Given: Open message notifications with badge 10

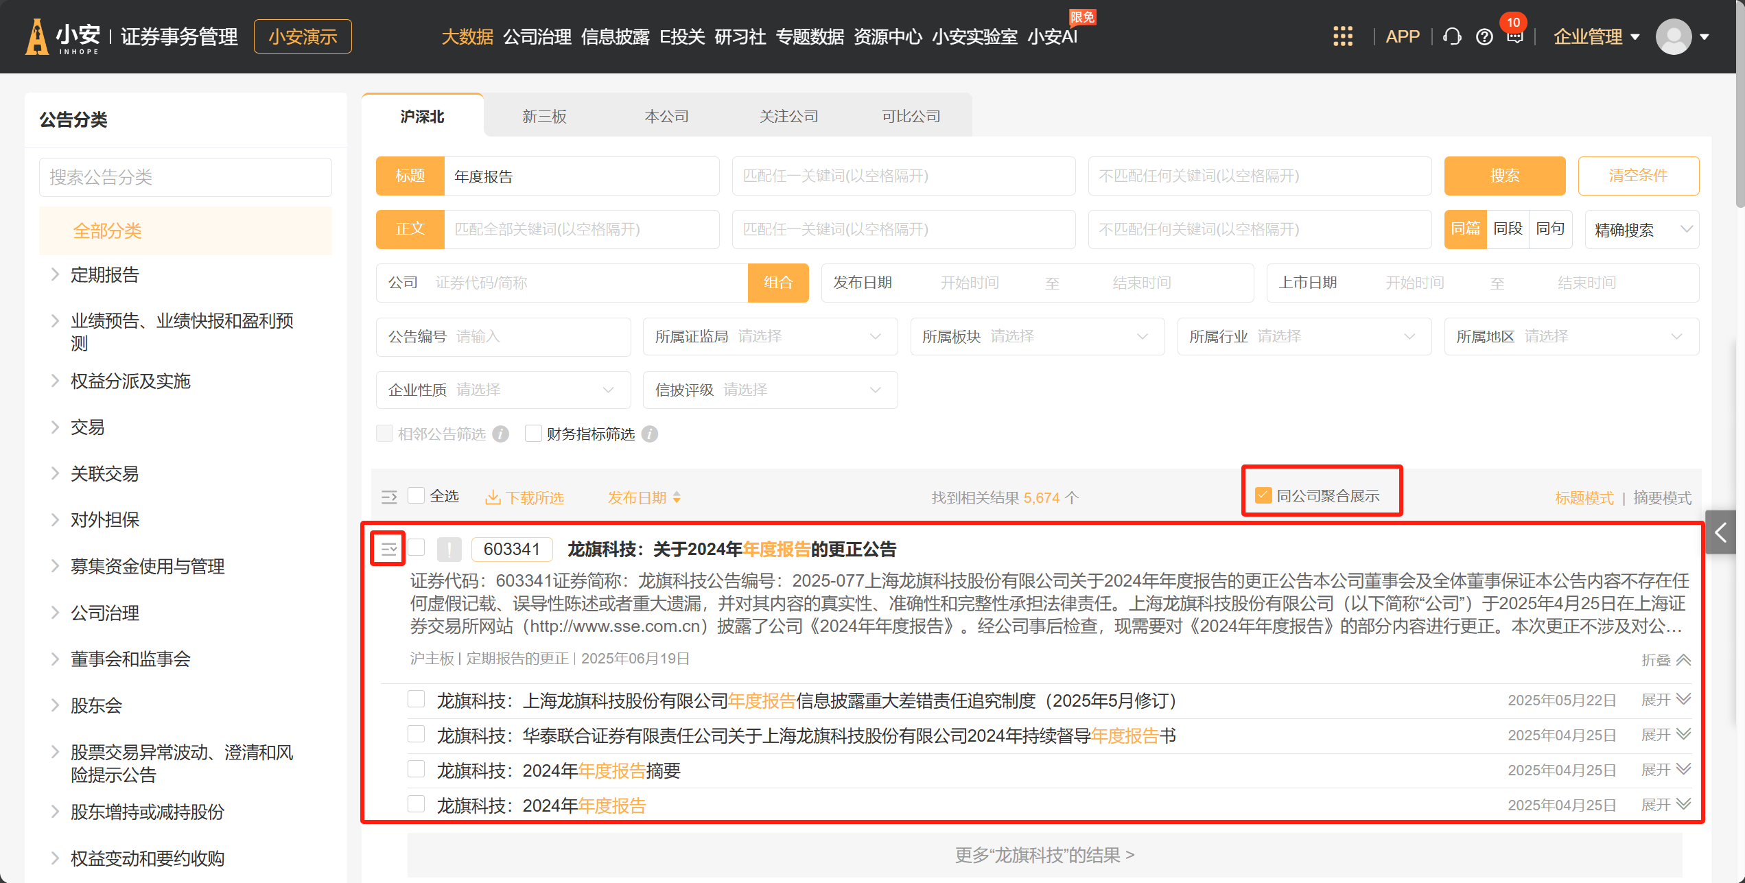Looking at the screenshot, I should [x=1514, y=36].
